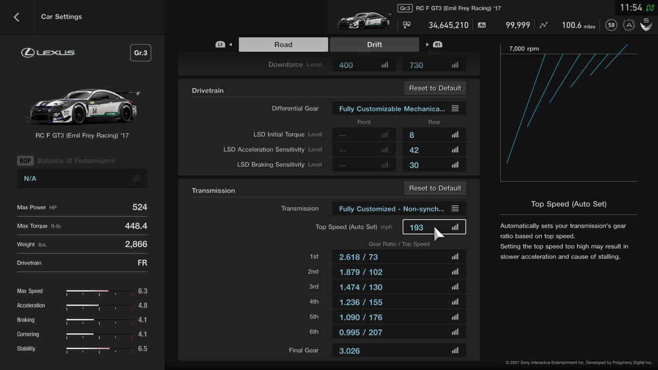Adjust rear Downforce 730 bars icon

[455, 65]
